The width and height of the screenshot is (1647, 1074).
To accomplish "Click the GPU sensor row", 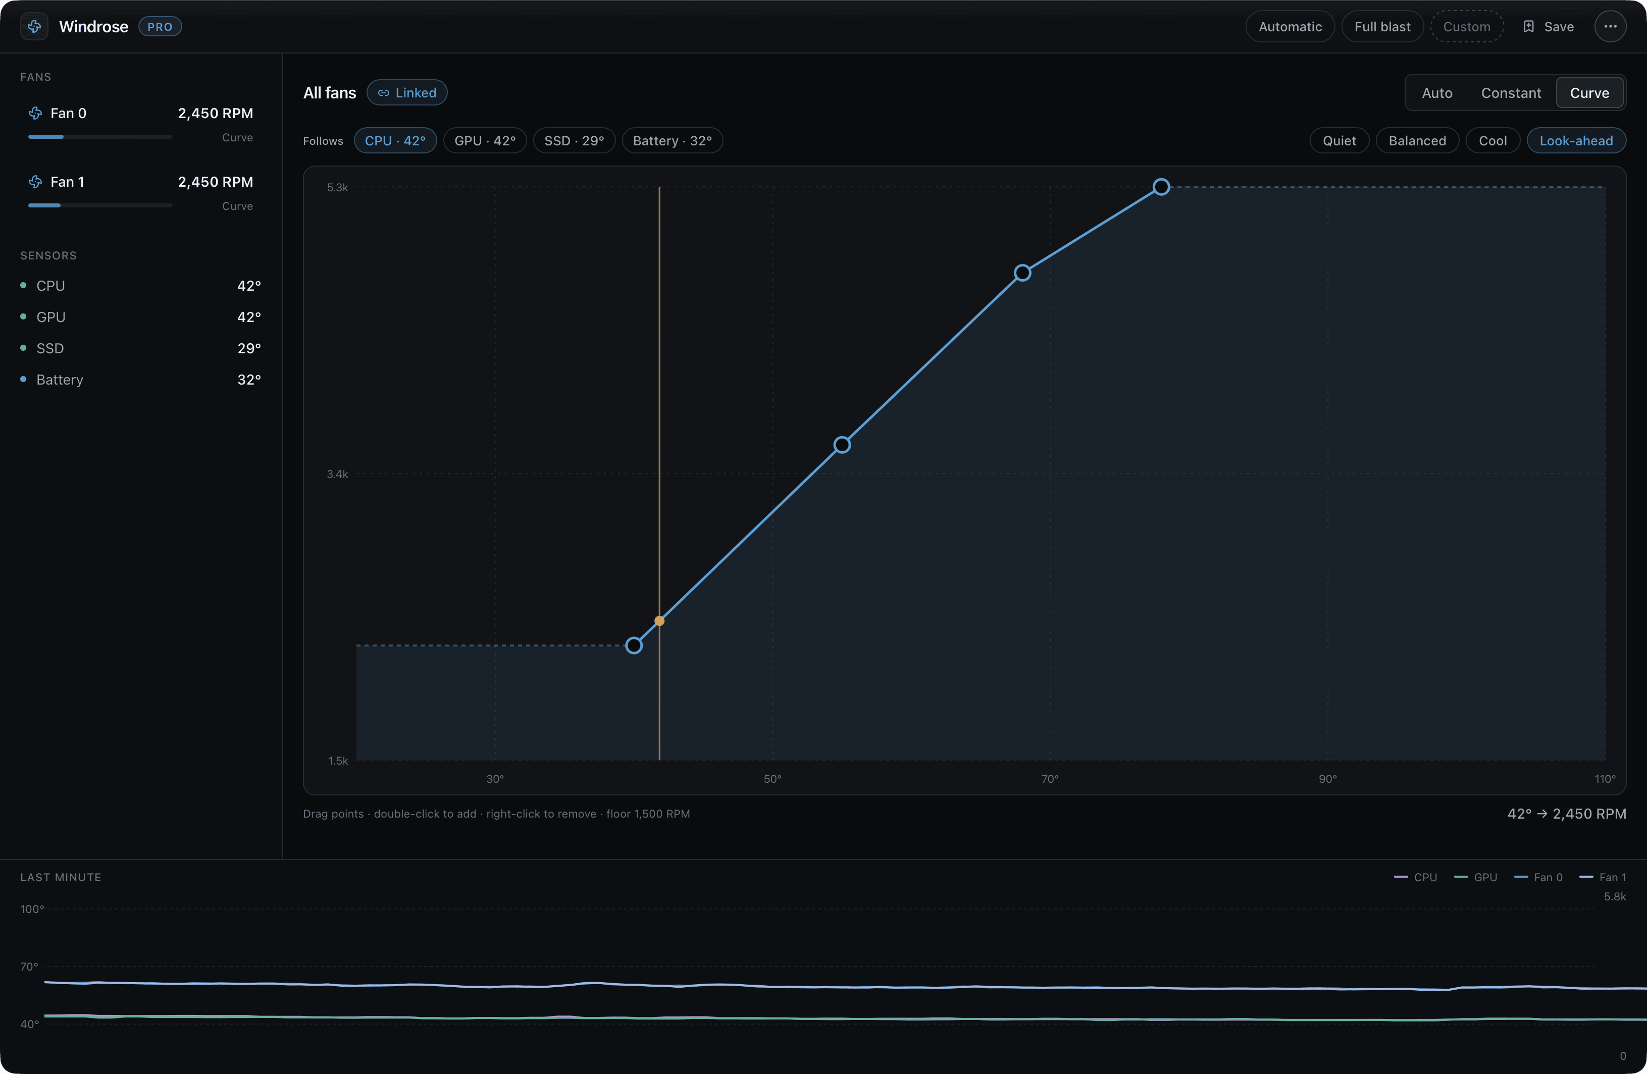I will coord(140,317).
